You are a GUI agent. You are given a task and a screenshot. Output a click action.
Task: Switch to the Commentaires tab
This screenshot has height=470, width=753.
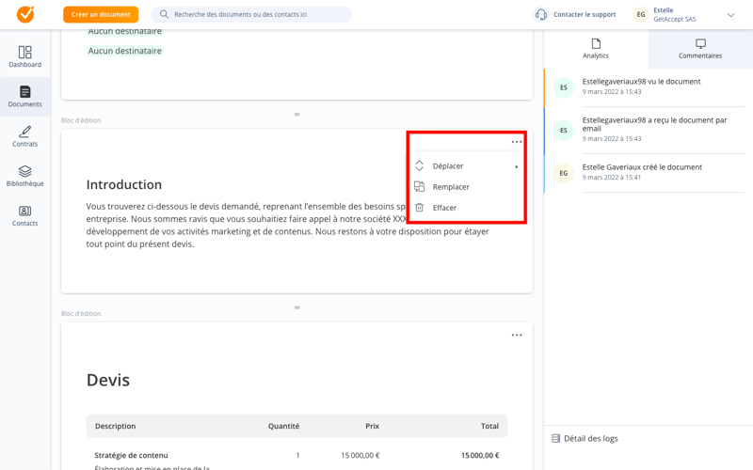coord(700,49)
